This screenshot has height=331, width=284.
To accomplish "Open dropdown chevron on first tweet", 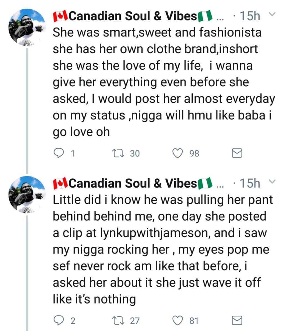I will (x=272, y=14).
